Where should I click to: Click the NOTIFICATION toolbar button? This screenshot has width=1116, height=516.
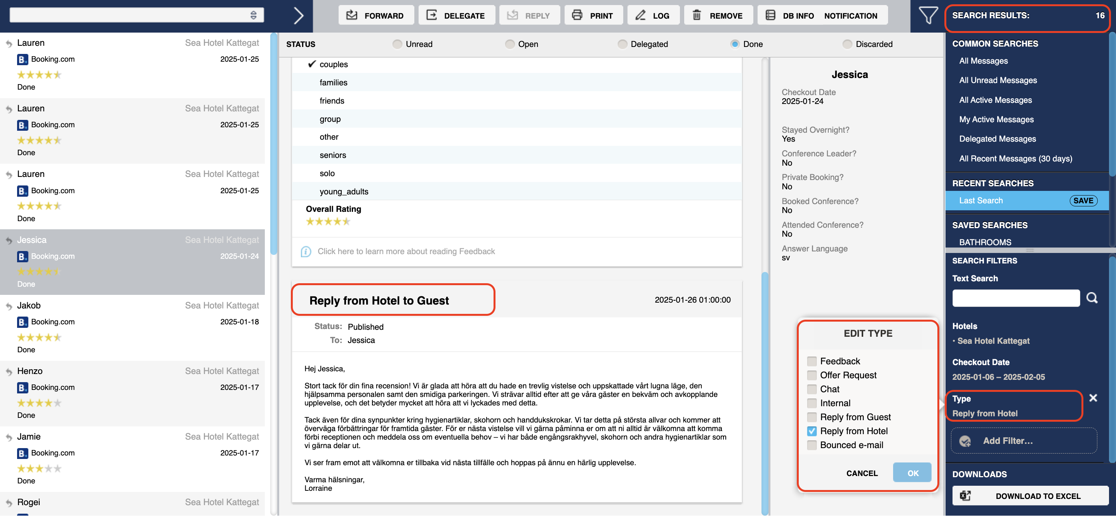[850, 16]
